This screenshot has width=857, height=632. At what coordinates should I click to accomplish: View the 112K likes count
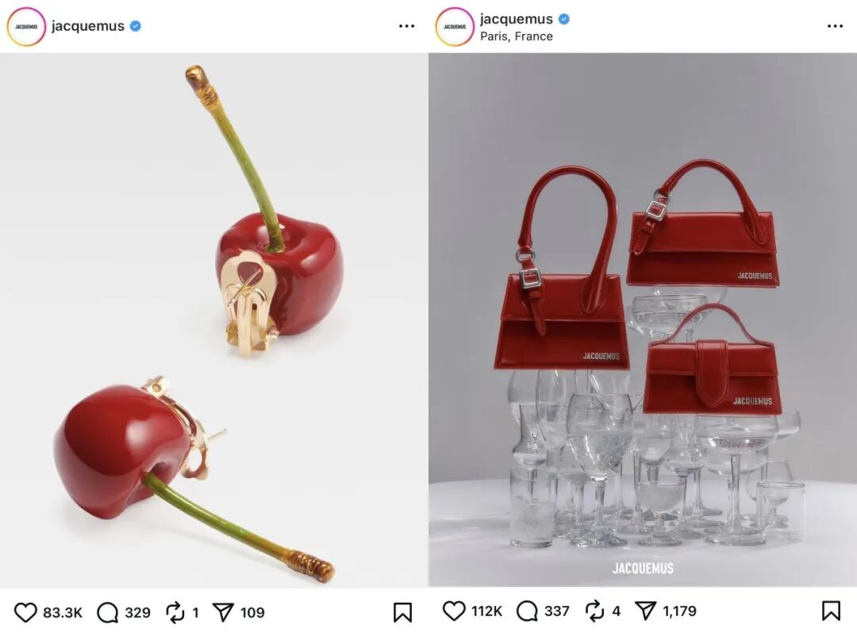(x=486, y=611)
